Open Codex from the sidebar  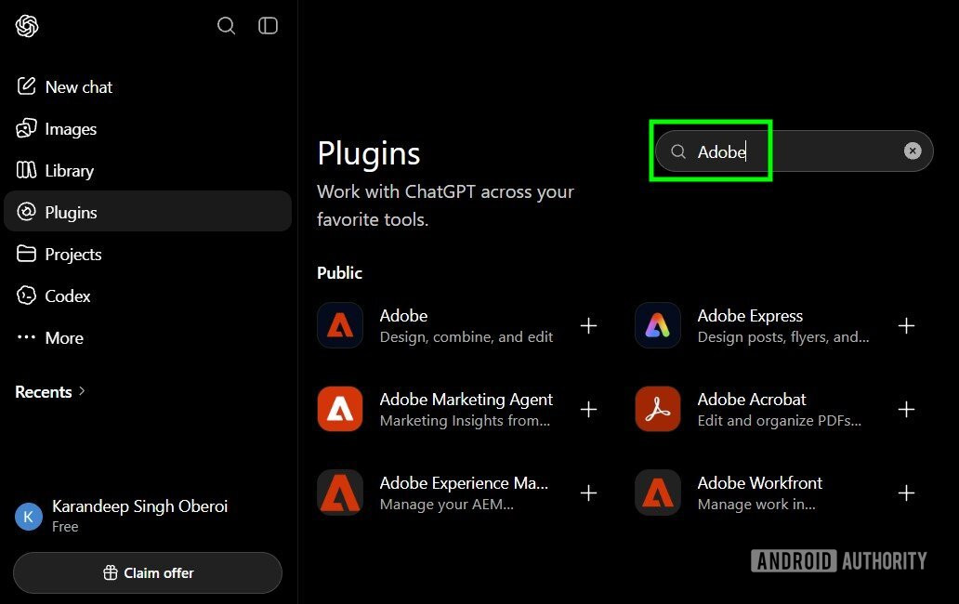[x=148, y=295]
